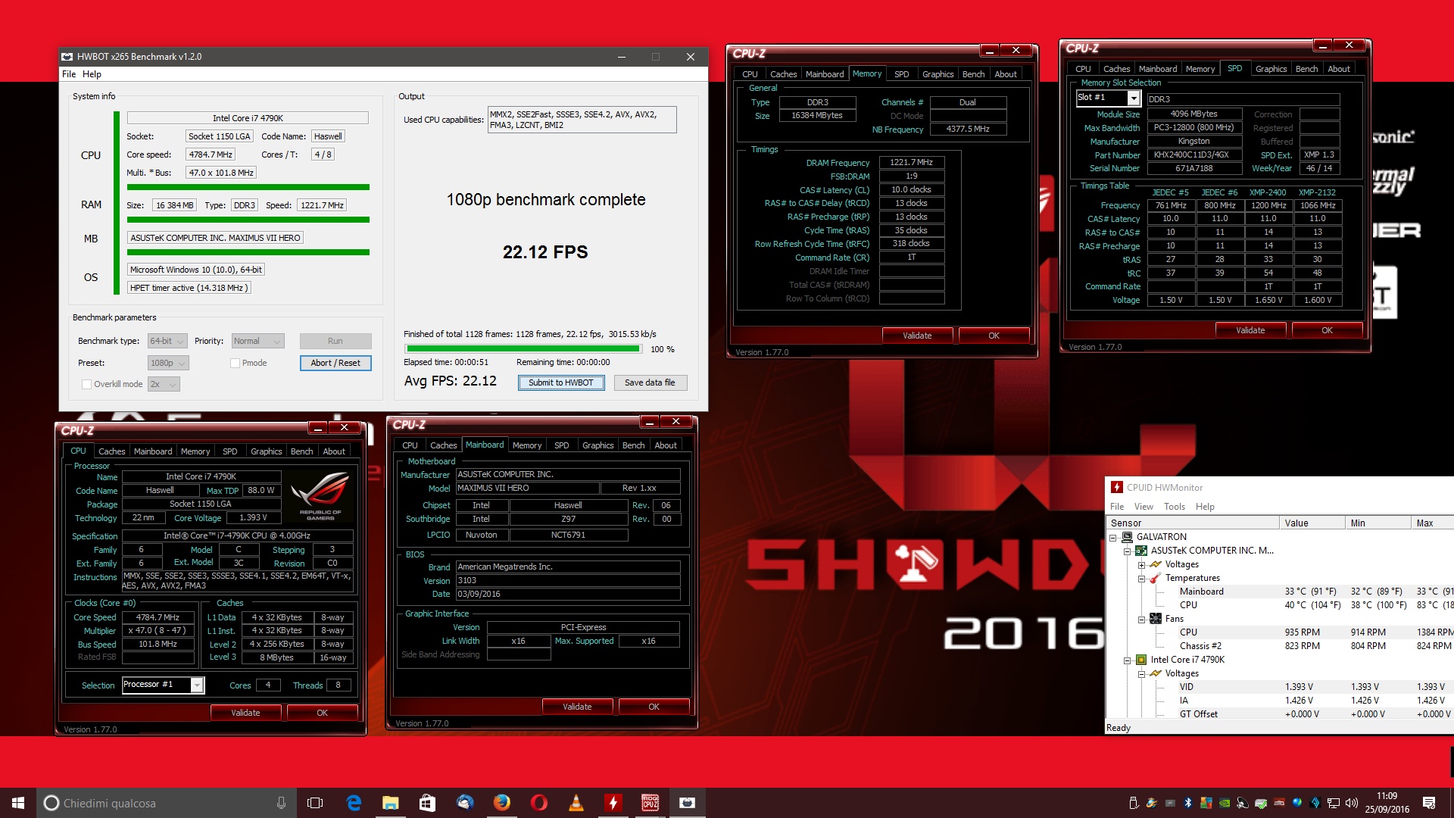Switch to the SPD tab in CPU-Z Memory window

point(901,74)
